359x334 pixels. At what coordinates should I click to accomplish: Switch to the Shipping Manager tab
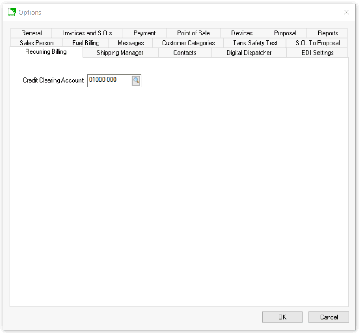point(120,53)
